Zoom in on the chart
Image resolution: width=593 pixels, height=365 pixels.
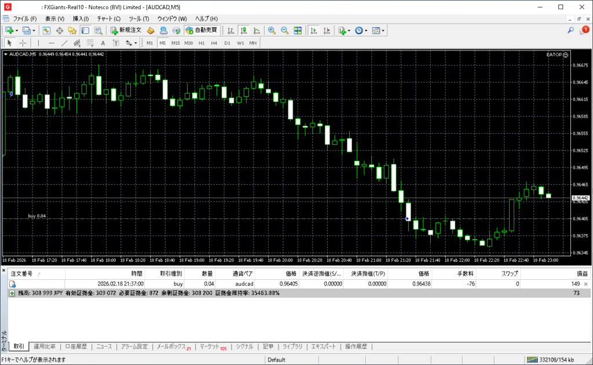click(272, 30)
